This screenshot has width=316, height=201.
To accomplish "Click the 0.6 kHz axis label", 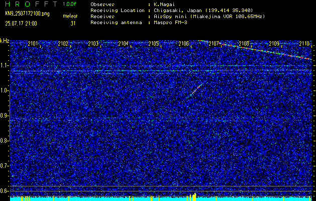I will 4,191.
